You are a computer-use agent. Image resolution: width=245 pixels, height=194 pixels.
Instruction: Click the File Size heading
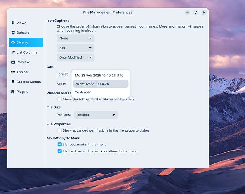(54, 107)
